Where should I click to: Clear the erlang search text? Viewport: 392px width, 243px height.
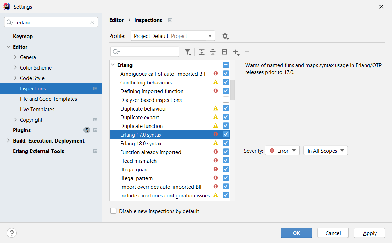pos(92,23)
